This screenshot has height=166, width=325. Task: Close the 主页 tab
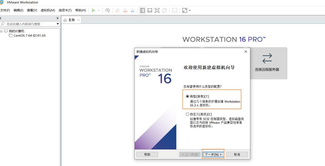click(x=78, y=20)
